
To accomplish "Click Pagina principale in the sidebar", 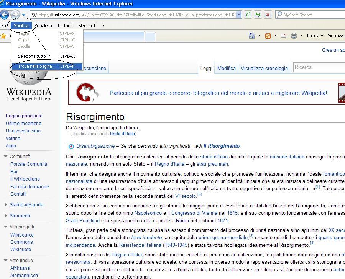I will tap(24, 116).
